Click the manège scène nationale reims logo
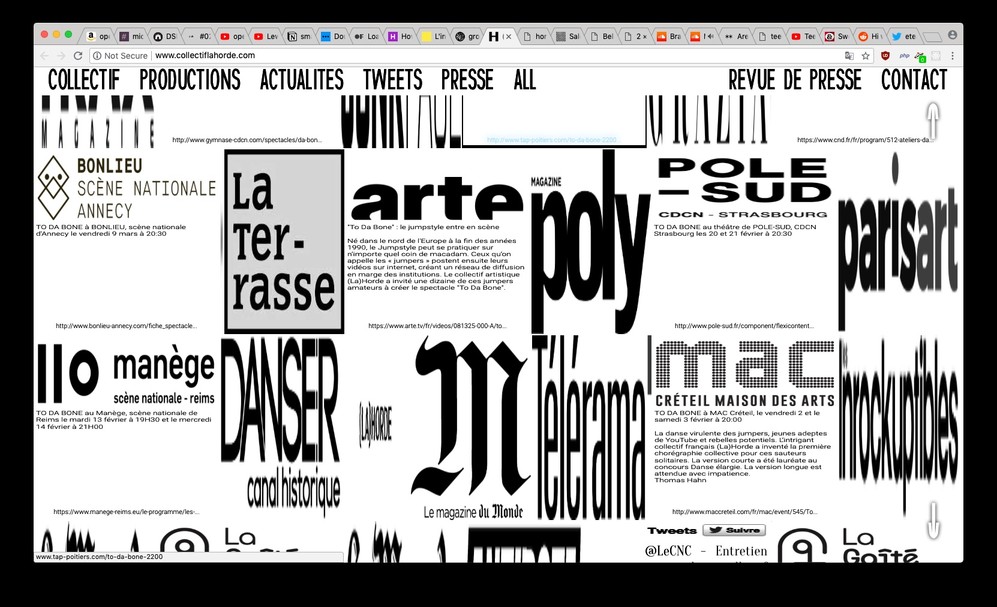The height and width of the screenshot is (607, 997). [126, 374]
